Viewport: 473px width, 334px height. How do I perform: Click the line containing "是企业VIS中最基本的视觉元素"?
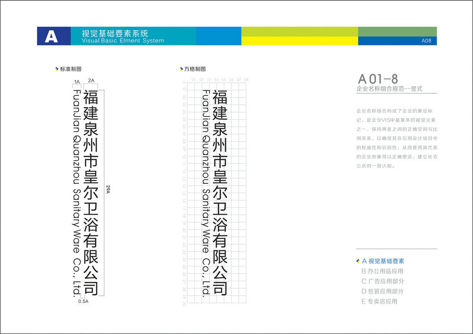[396, 120]
